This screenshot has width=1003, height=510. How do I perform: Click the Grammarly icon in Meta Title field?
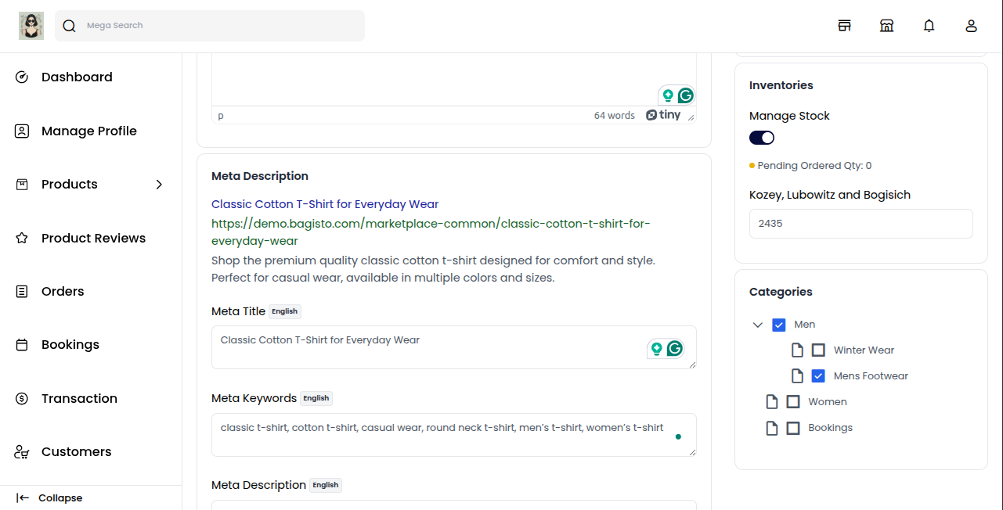674,349
